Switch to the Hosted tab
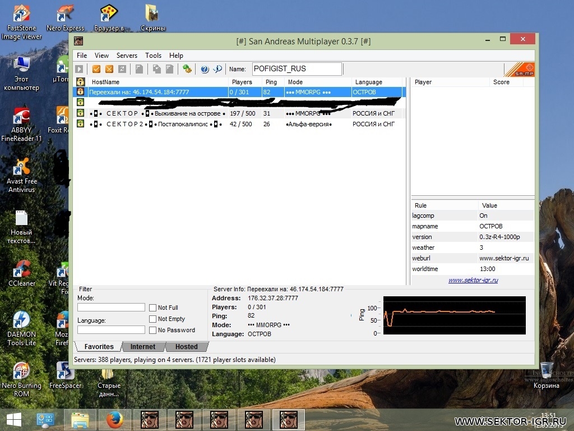Image resolution: width=574 pixels, height=431 pixels. (186, 347)
